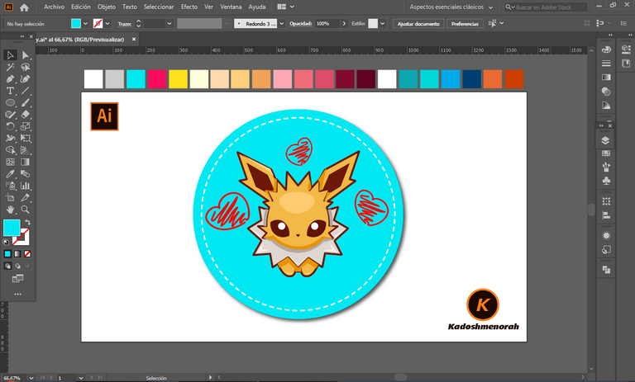Open the Estilo graphic style dropdown
Viewport: 635px width, 382px height.
point(382,23)
